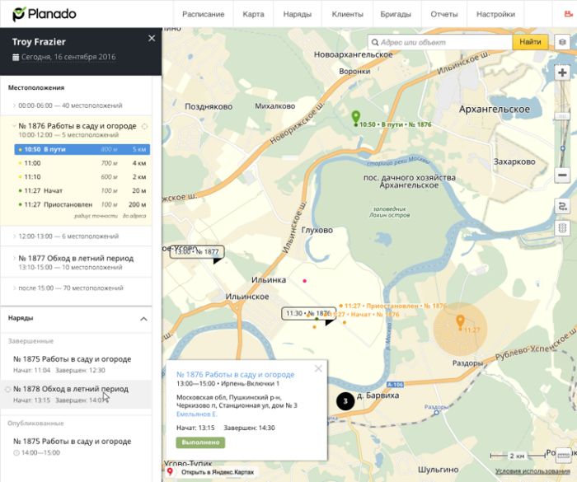Open the map layers selector
The image size is (577, 482).
pos(562,42)
